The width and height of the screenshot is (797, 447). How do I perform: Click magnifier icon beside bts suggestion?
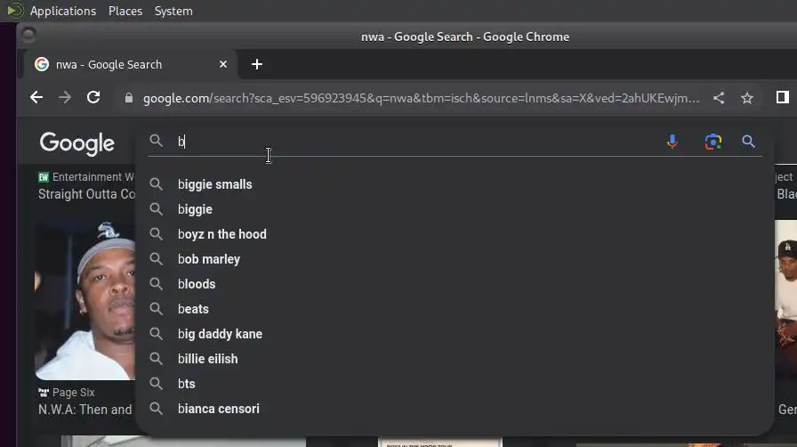tap(156, 384)
